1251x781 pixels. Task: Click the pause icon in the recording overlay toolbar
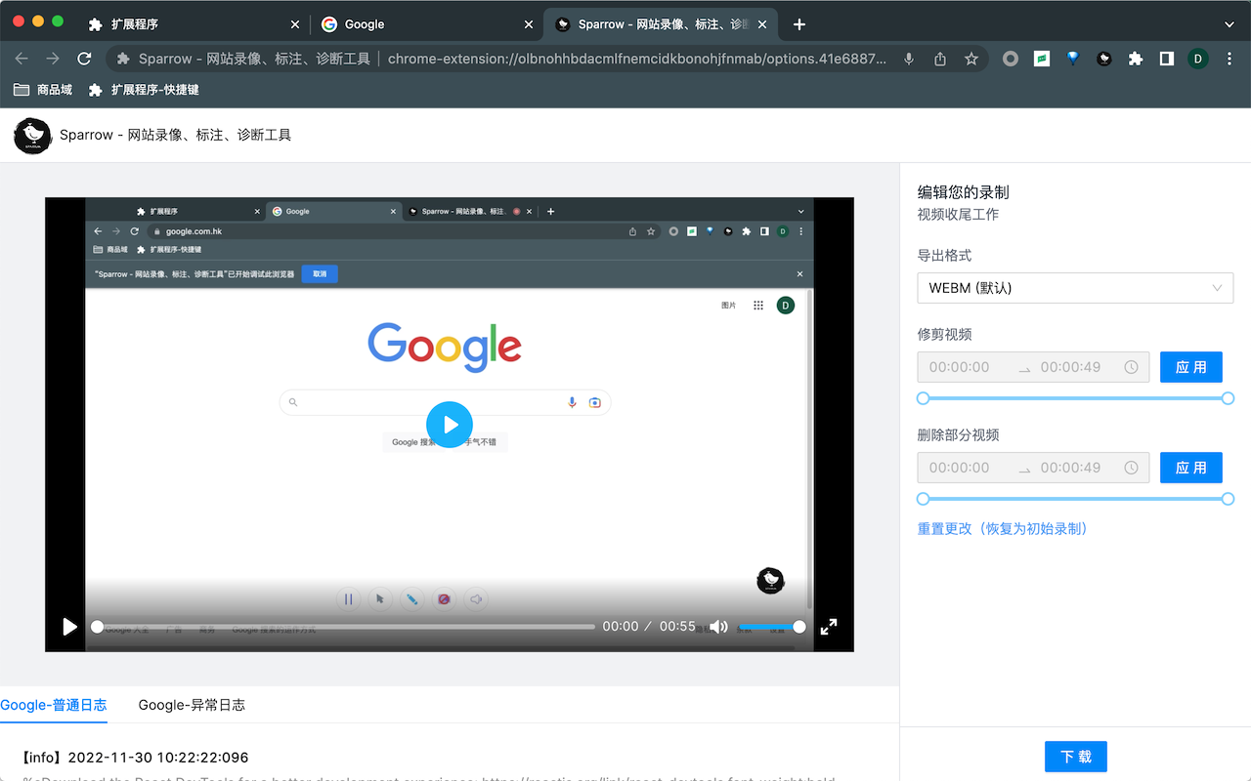pos(349,598)
